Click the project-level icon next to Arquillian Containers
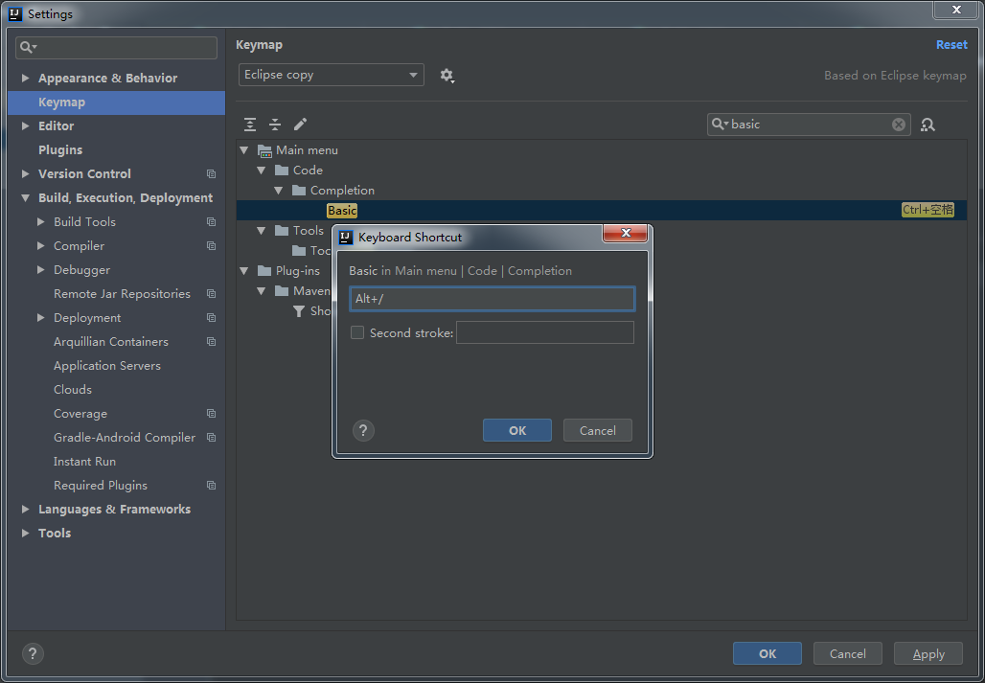Viewport: 985px width, 683px height. [x=211, y=341]
